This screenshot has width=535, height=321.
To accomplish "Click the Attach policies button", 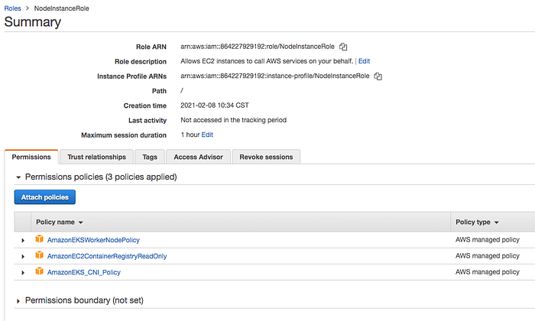I will coord(44,197).
